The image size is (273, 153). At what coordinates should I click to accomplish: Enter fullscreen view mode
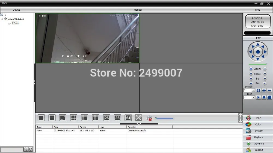tap(138, 118)
